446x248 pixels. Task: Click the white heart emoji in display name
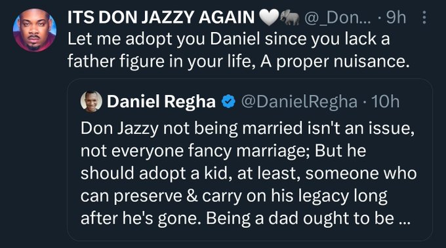point(268,18)
